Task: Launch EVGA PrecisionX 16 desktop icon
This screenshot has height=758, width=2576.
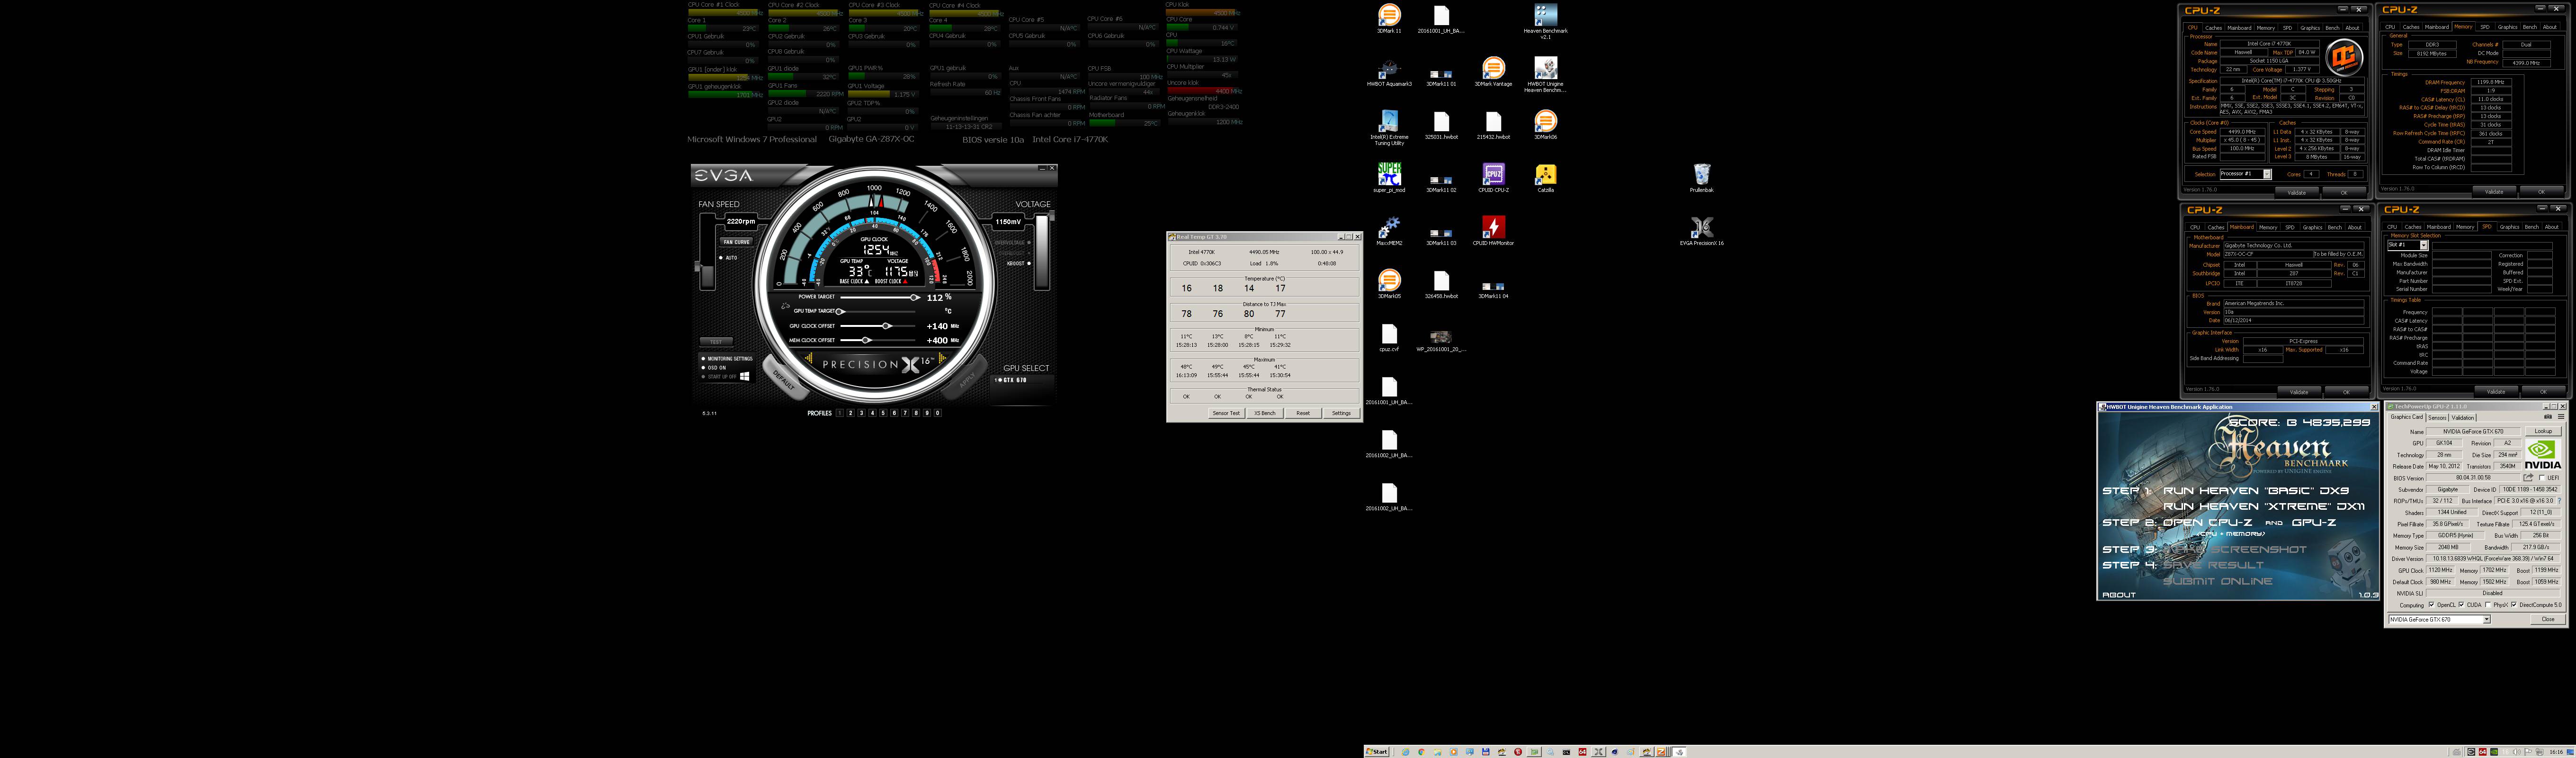Action: click(1701, 231)
